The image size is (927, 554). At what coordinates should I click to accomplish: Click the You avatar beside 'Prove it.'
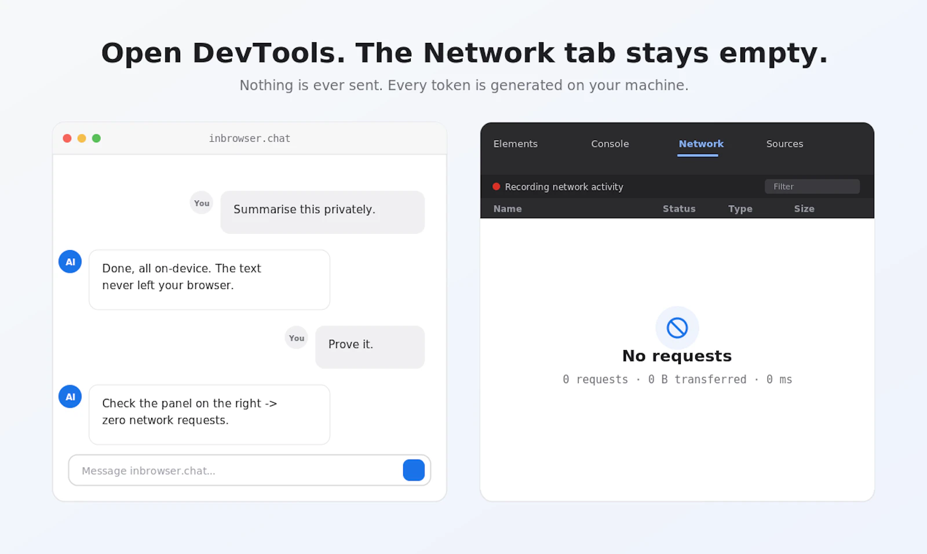(296, 337)
